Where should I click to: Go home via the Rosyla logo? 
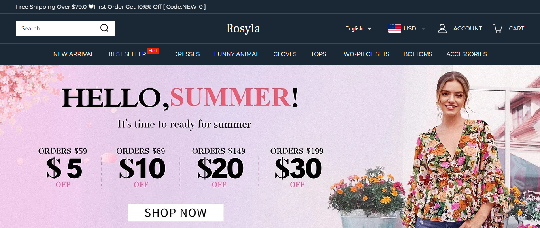pos(243,28)
